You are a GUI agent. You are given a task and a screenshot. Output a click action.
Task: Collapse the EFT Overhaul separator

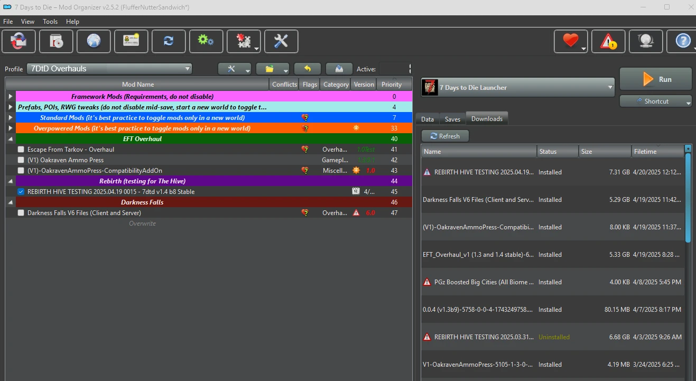tap(11, 139)
